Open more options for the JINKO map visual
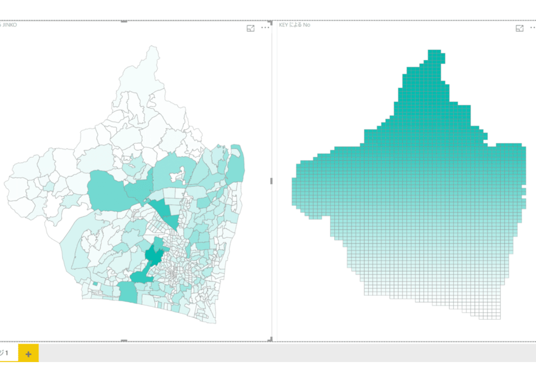 (265, 28)
